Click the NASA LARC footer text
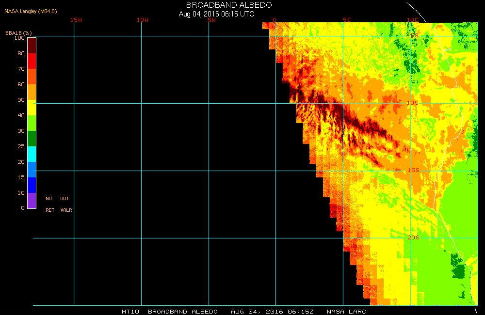485x315 pixels. 346,312
